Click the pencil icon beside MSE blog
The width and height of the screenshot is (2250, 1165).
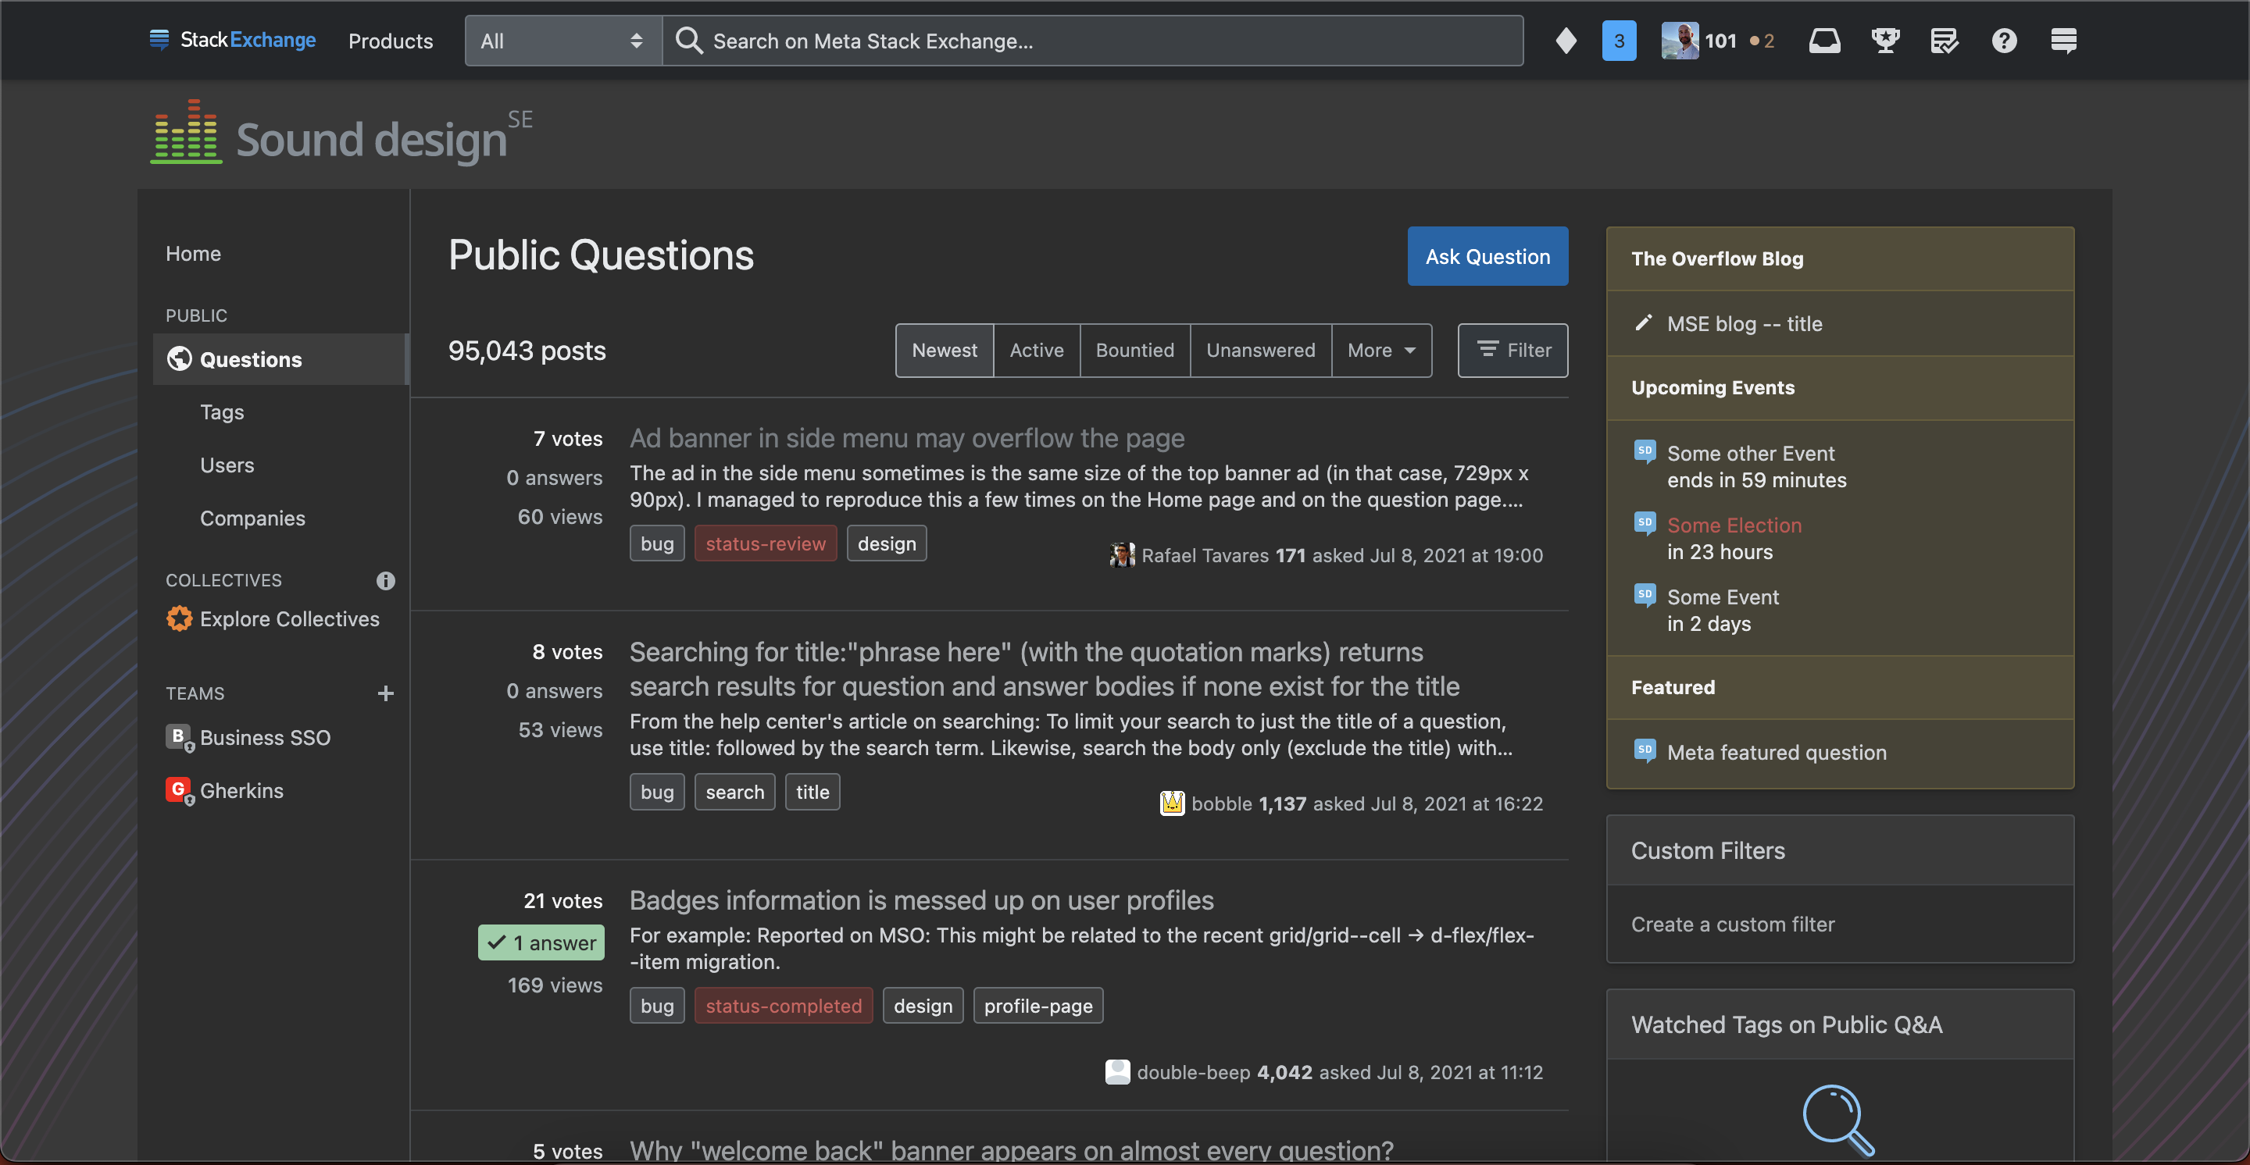[x=1643, y=323]
